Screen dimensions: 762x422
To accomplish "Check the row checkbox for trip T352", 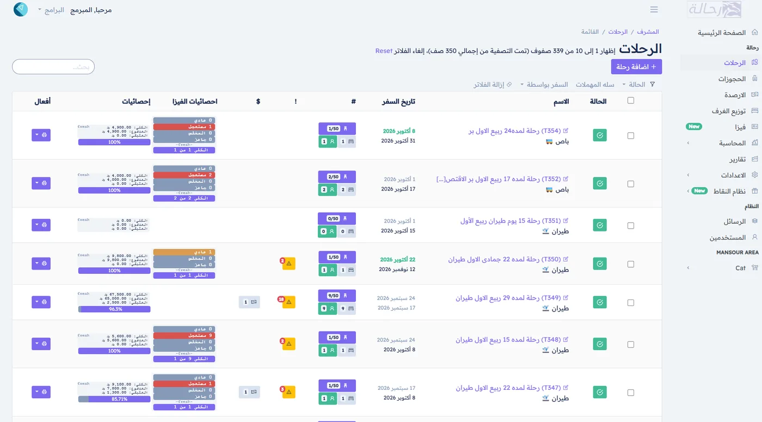I will tap(631, 184).
